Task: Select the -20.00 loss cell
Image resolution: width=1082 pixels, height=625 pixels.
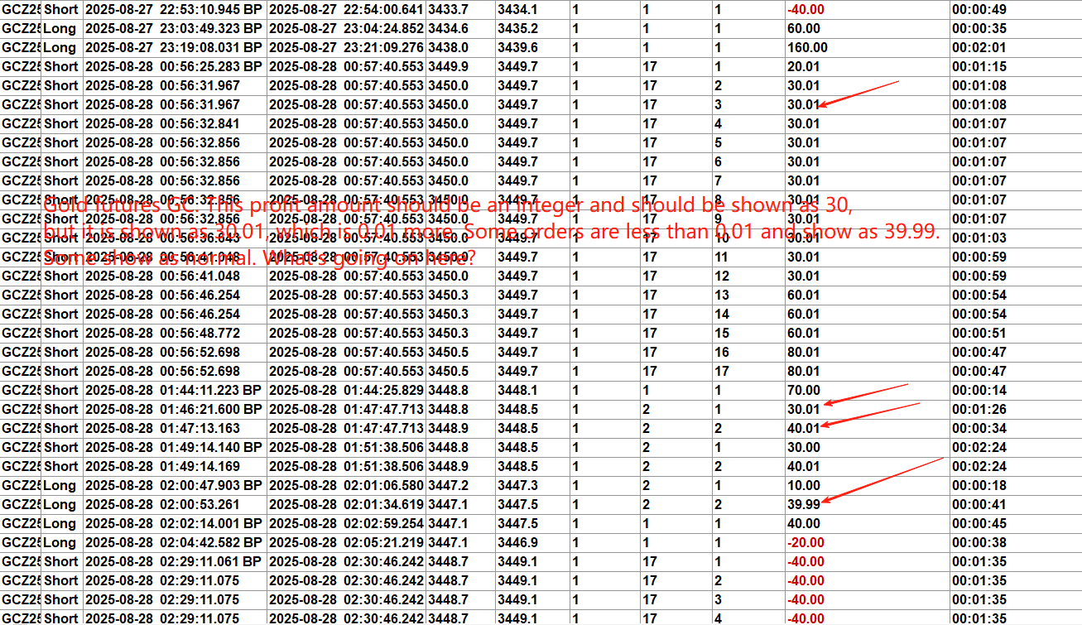Action: (x=867, y=542)
